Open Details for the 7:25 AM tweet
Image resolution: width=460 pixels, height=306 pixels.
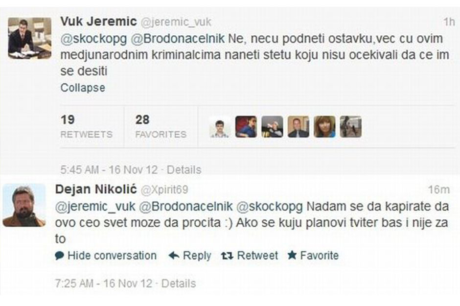point(179,283)
